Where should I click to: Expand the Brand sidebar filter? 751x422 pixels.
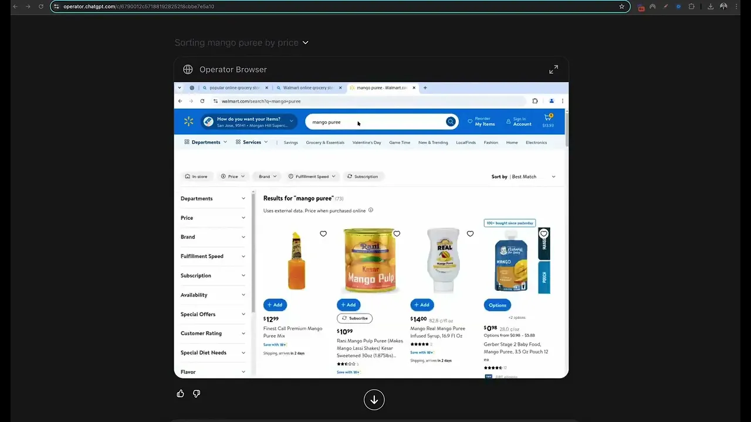pos(213,237)
